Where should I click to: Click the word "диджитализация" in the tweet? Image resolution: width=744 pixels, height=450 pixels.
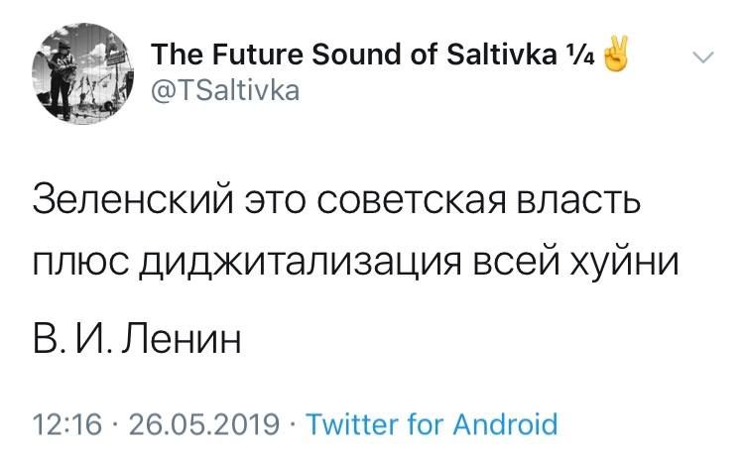pos(301,263)
